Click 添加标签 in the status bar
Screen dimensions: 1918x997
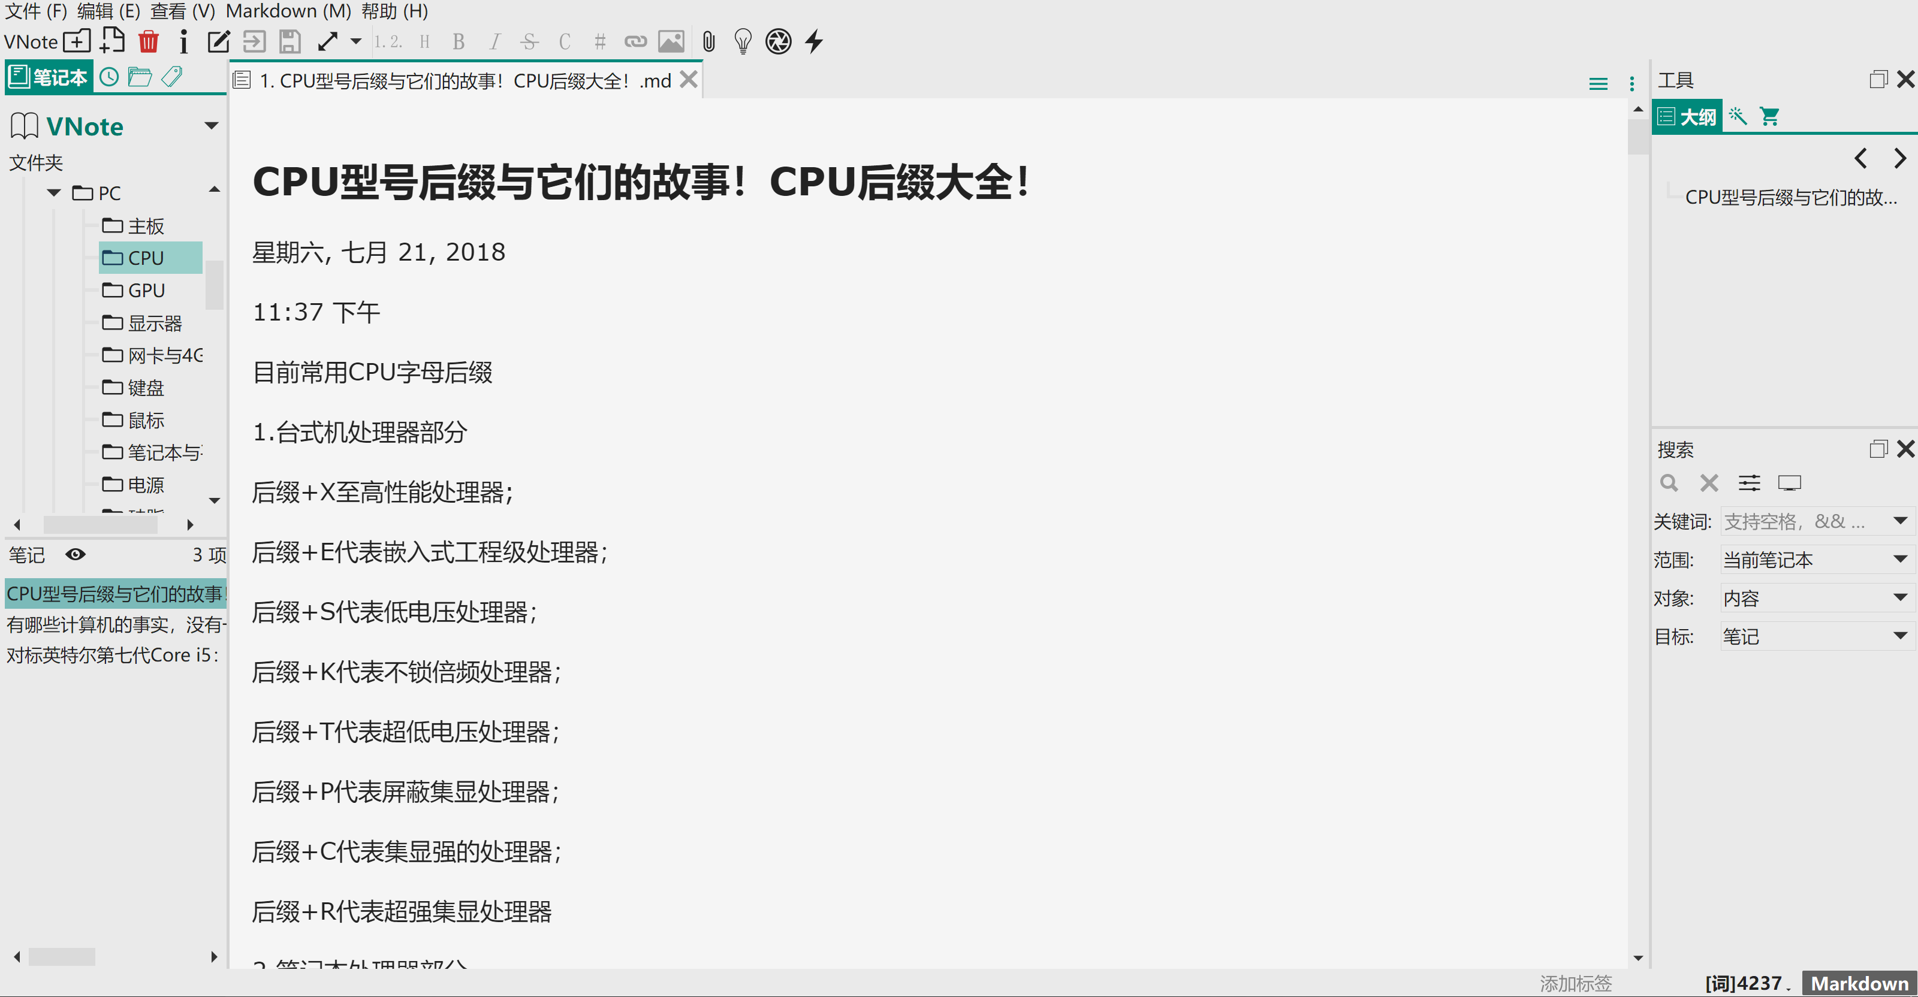pyautogui.click(x=1575, y=984)
